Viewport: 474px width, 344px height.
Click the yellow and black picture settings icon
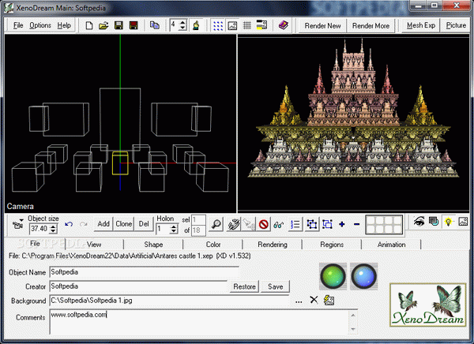point(261,25)
